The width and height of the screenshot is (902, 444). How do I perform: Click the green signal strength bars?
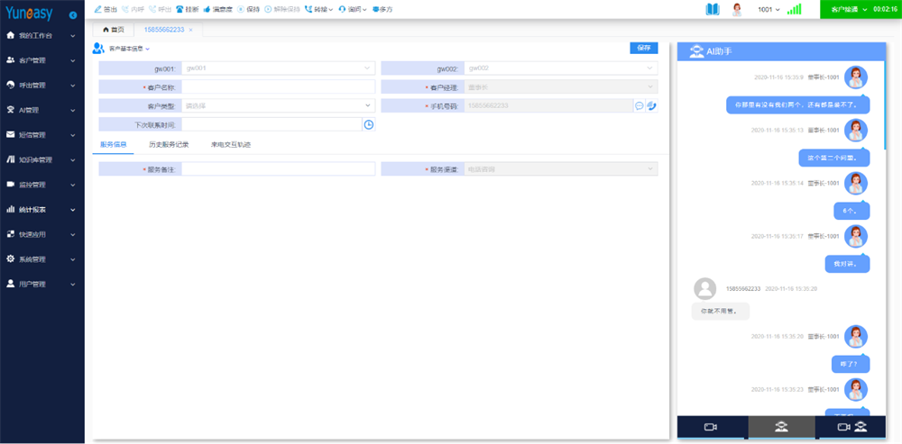point(795,9)
